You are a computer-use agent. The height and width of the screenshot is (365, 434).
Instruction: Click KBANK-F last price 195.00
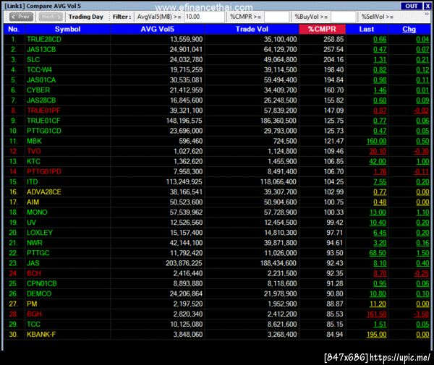point(376,335)
